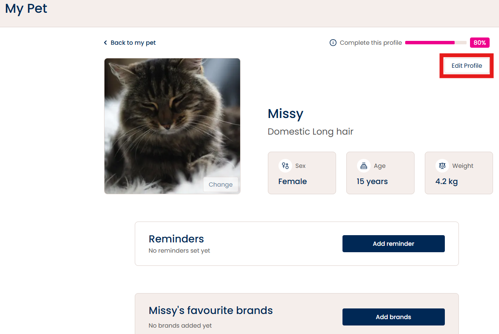This screenshot has height=334, width=499.
Task: Click the birthday cake age icon
Action: (x=364, y=166)
